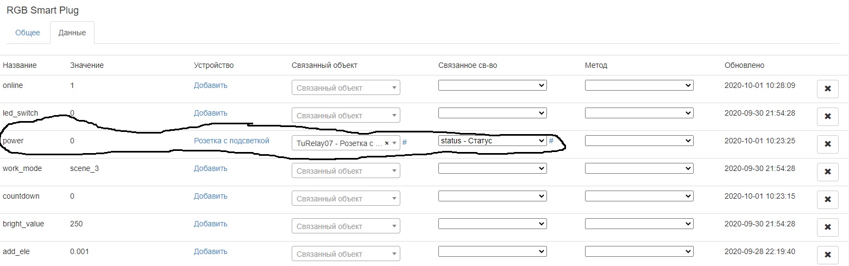849x266 pixels.
Task: Remove the add_ele row with X icon
Action: pos(827,255)
